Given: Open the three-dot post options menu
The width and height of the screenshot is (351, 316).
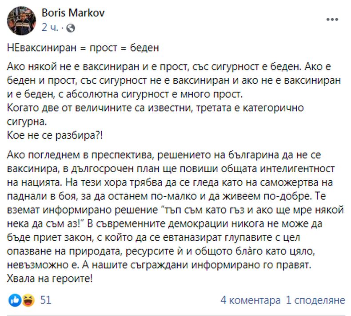Looking at the screenshot, I should pyautogui.click(x=333, y=20).
